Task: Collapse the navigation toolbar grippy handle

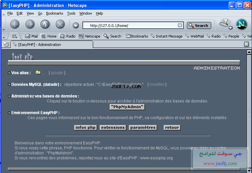Action: coord(4,25)
